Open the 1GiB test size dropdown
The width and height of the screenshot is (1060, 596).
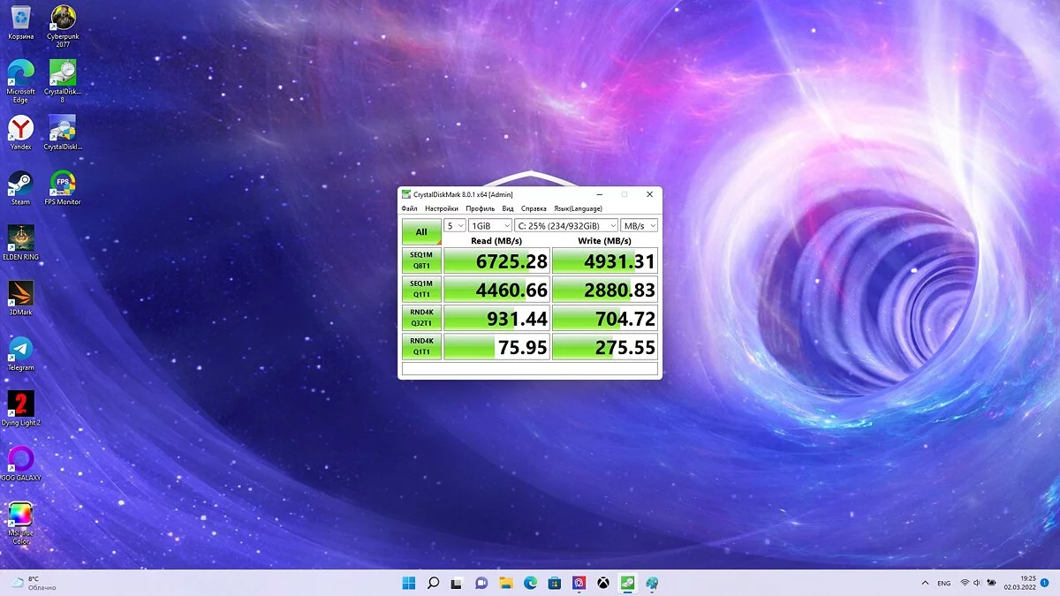(x=489, y=225)
